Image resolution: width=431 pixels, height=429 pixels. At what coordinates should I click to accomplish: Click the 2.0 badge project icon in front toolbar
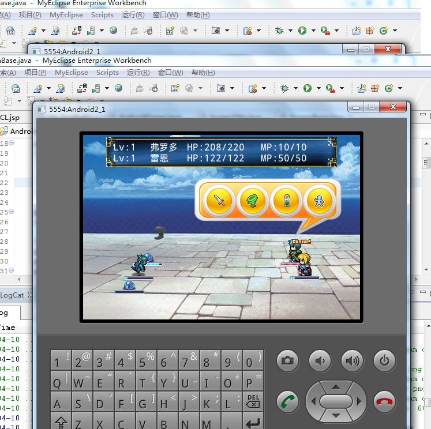pyautogui.click(x=16, y=88)
